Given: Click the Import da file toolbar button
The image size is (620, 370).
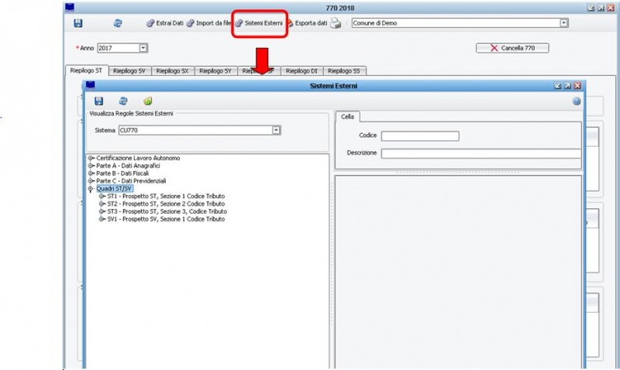Looking at the screenshot, I should [x=208, y=23].
